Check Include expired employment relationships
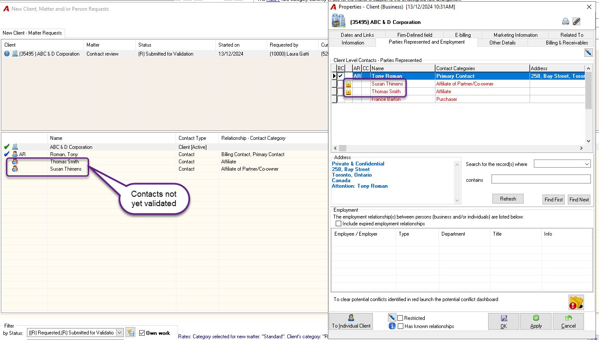599x340 pixels. tap(339, 223)
